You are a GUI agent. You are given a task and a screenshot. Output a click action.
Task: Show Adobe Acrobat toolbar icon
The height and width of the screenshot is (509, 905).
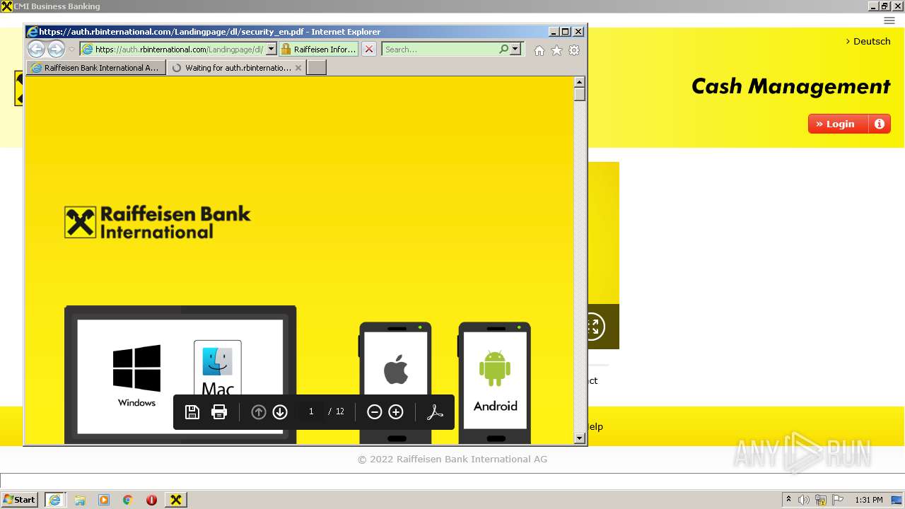[435, 412]
